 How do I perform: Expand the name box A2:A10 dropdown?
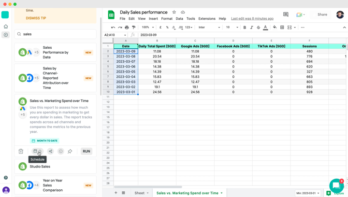125,35
